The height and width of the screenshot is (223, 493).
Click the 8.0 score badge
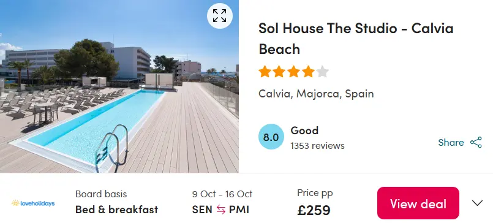click(x=271, y=137)
